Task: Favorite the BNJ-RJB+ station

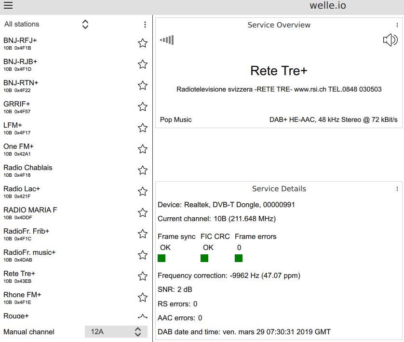Action: [x=143, y=65]
